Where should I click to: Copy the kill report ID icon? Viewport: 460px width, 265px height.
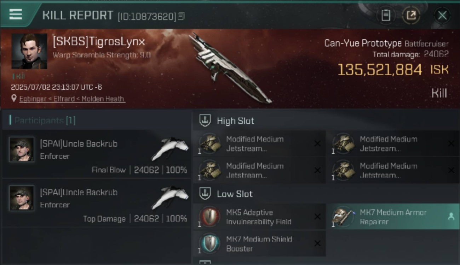(181, 16)
